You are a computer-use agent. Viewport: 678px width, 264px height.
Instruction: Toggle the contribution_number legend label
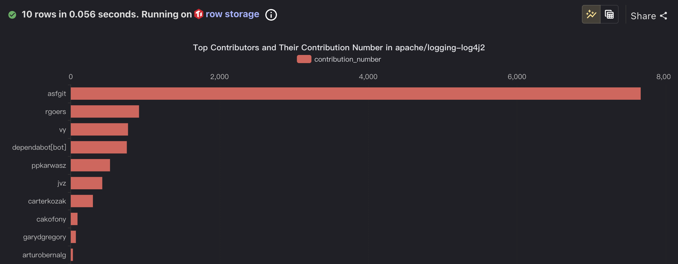pos(347,59)
